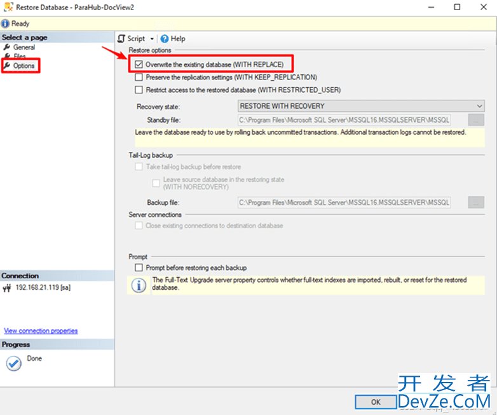Click the Standby file path field

[344, 120]
